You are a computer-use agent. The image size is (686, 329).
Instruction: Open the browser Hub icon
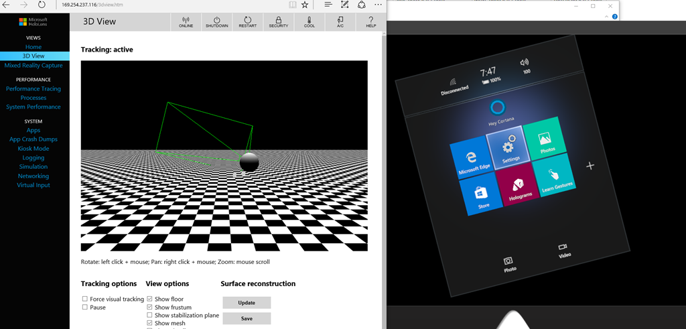(x=328, y=5)
